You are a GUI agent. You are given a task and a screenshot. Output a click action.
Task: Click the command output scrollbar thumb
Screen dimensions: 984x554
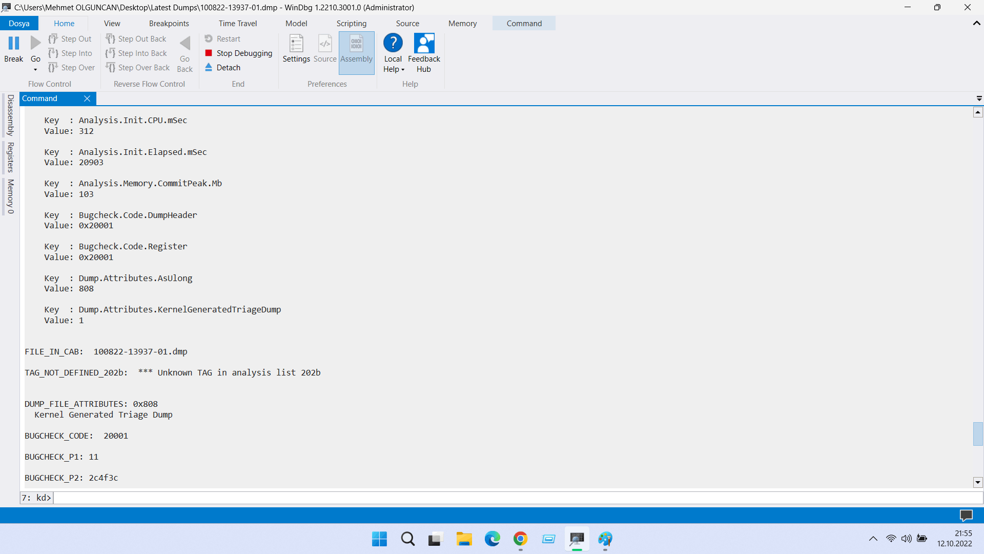(978, 433)
